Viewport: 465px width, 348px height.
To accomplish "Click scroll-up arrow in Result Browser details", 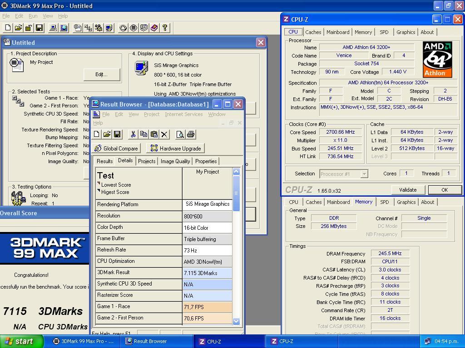I will pos(236,172).
